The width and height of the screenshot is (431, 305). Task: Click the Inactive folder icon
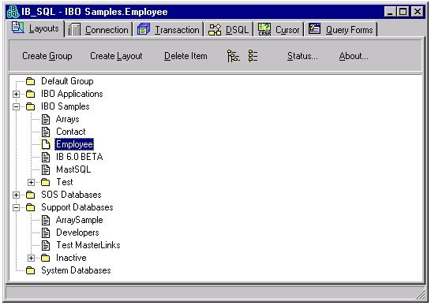tap(45, 258)
